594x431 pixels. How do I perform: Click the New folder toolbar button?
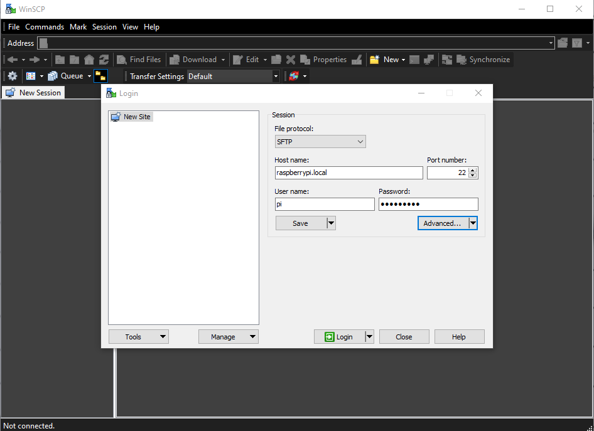[384, 60]
